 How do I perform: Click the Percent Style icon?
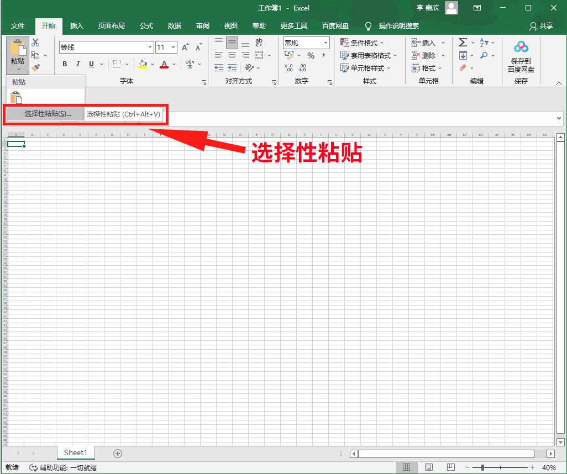312,55
